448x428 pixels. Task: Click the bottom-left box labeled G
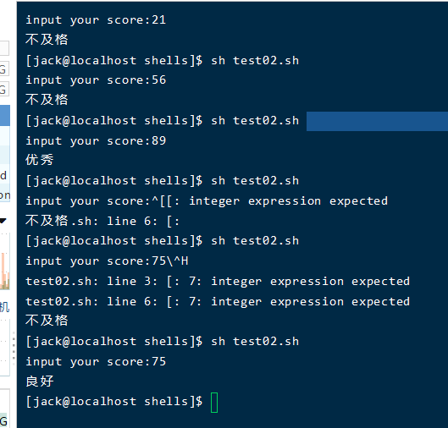(x=5, y=421)
